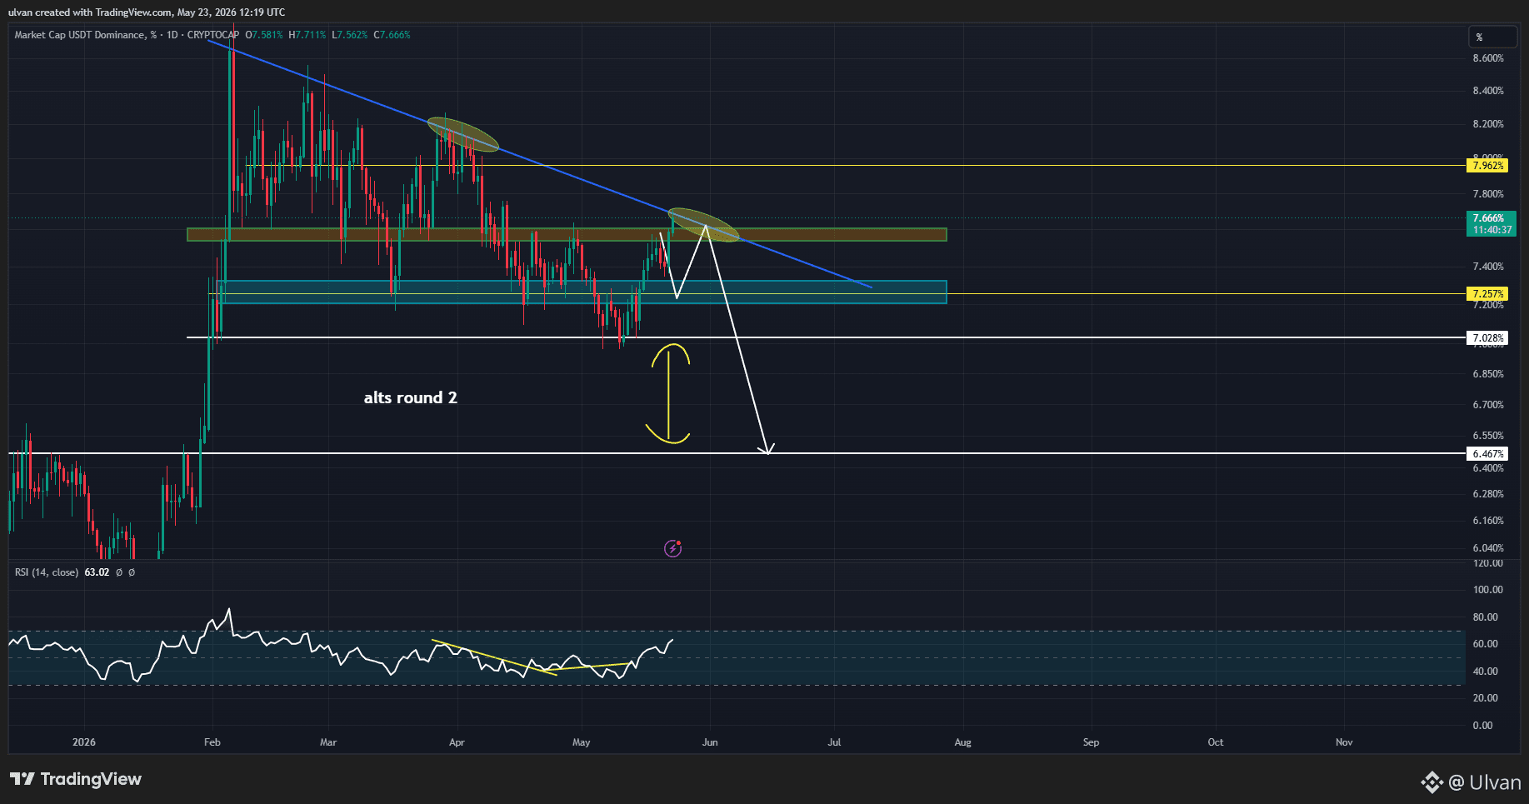Viewport: 1529px width, 804px height.
Task: Open the % price scale unit box
Action: (1492, 37)
